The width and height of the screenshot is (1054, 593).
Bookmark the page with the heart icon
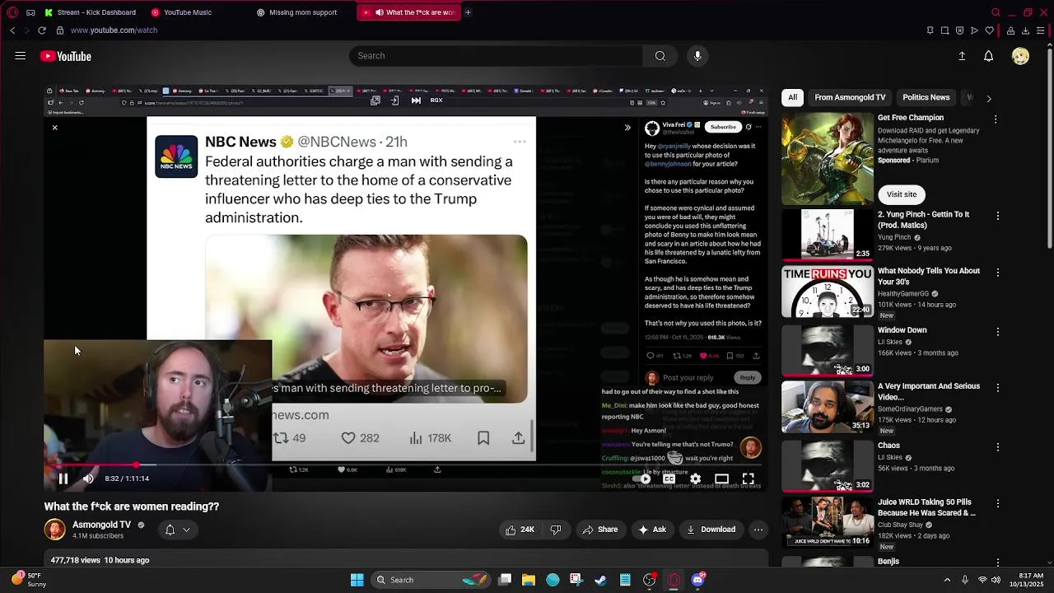989,30
